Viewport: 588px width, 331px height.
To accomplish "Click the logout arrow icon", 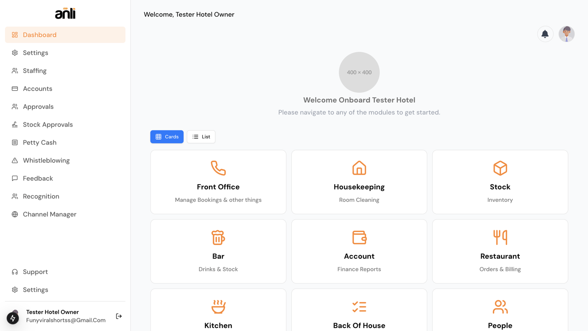I will point(119,316).
